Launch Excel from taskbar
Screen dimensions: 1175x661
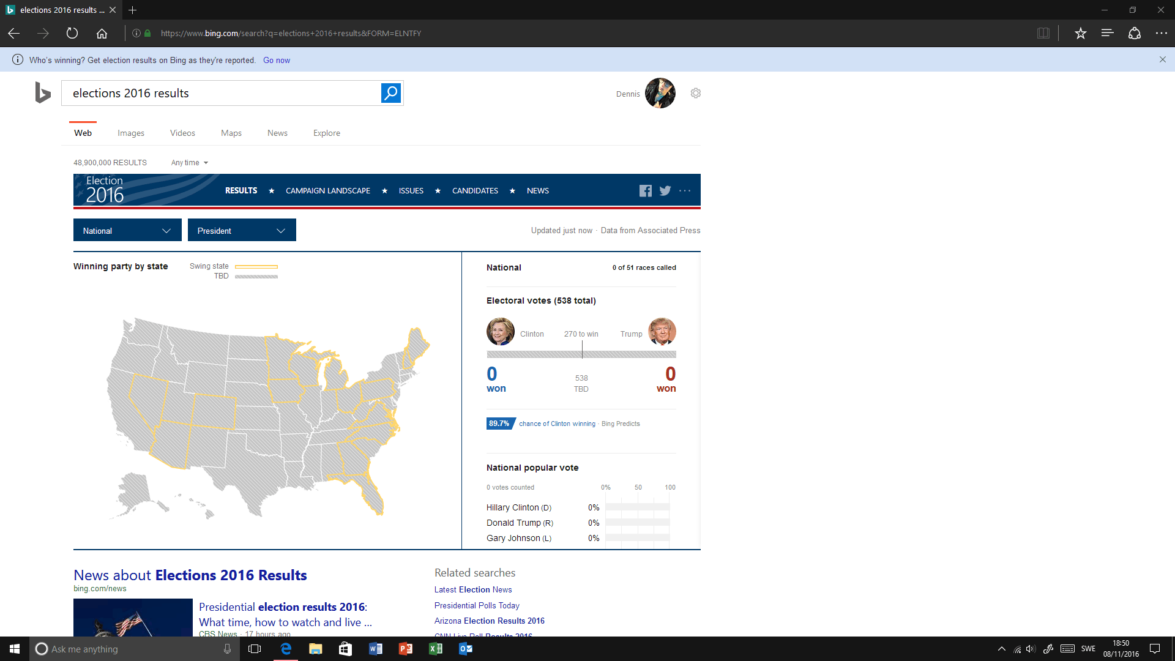pos(435,649)
